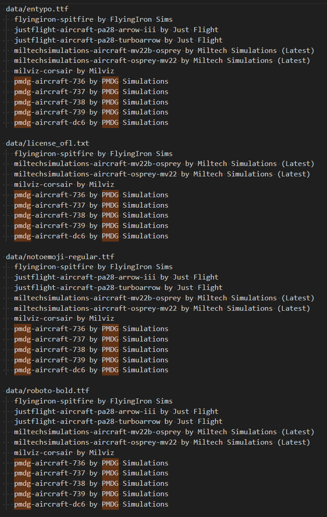The width and height of the screenshot is (327, 517).
Task: Click data/notoemoji-regular.ttf heading
Action: 60,256
